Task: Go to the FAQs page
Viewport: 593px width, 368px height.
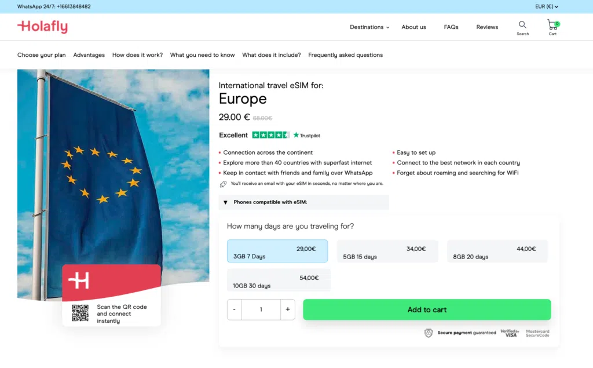Action: 451,27
